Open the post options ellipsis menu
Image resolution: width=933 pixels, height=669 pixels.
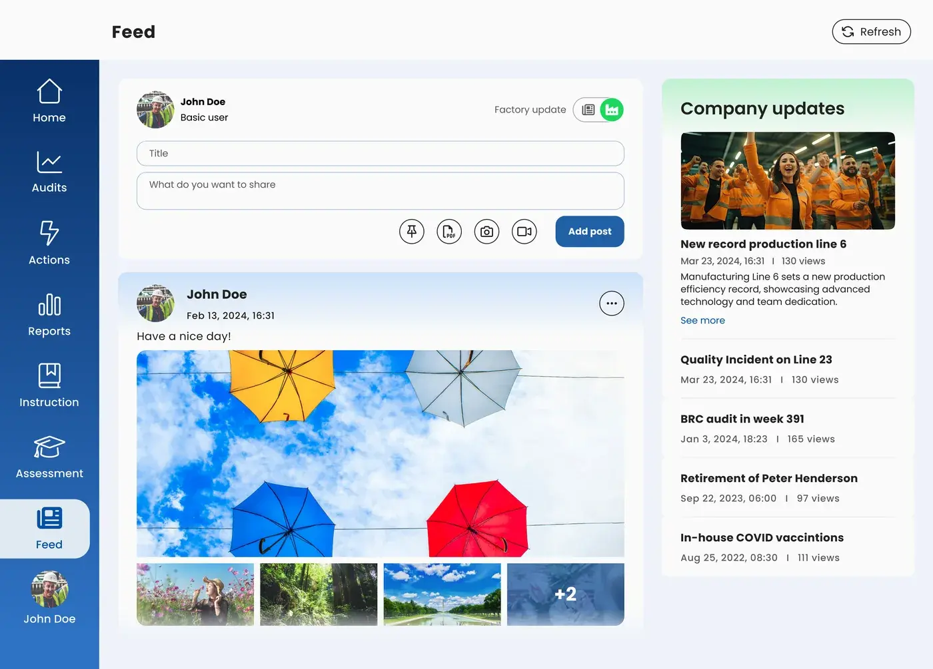click(612, 304)
